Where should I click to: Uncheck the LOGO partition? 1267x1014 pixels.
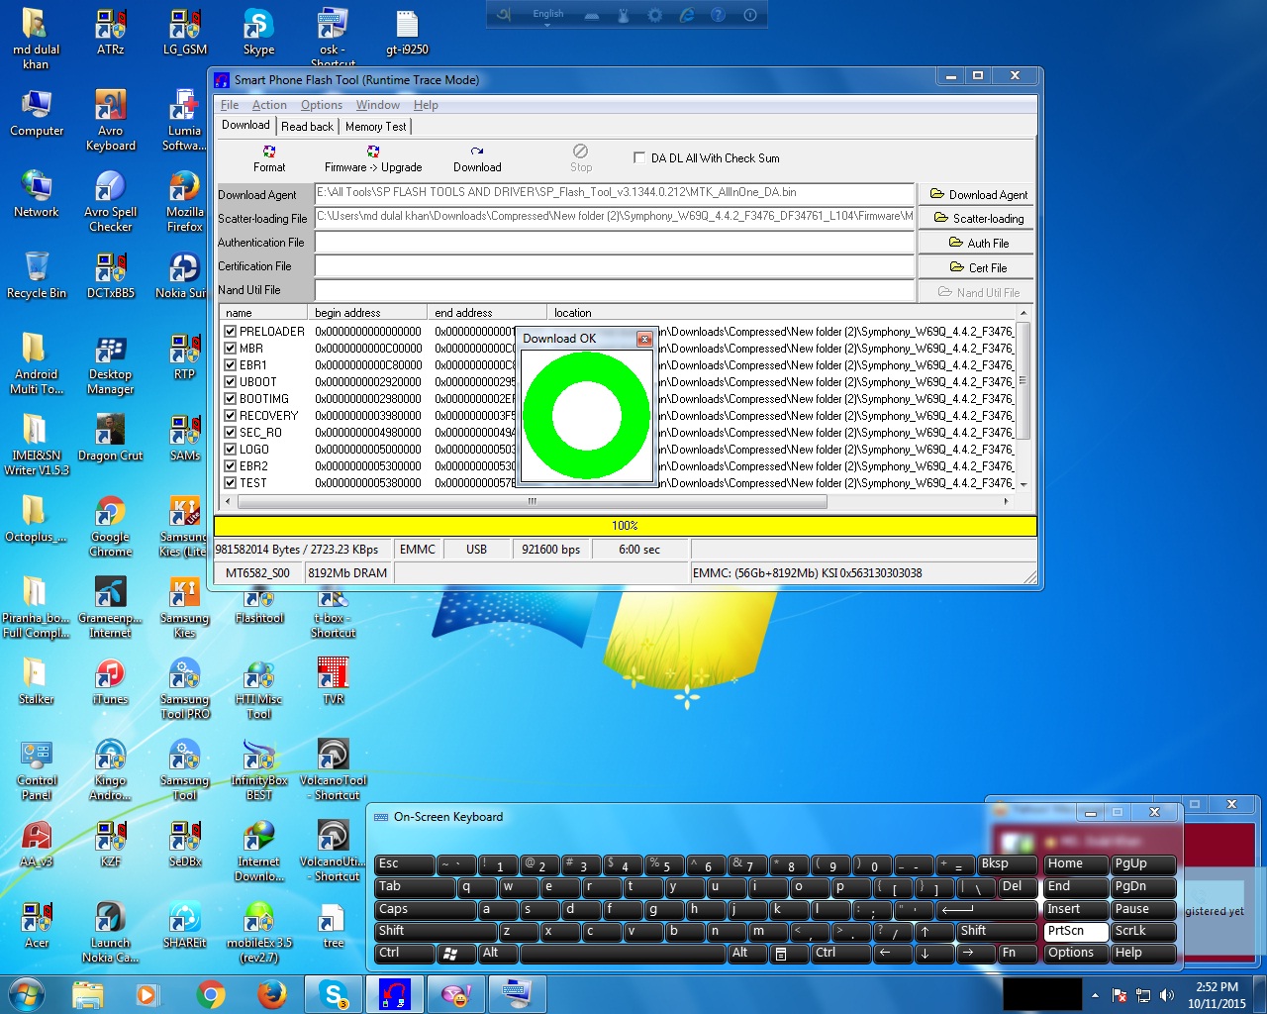[x=230, y=450]
